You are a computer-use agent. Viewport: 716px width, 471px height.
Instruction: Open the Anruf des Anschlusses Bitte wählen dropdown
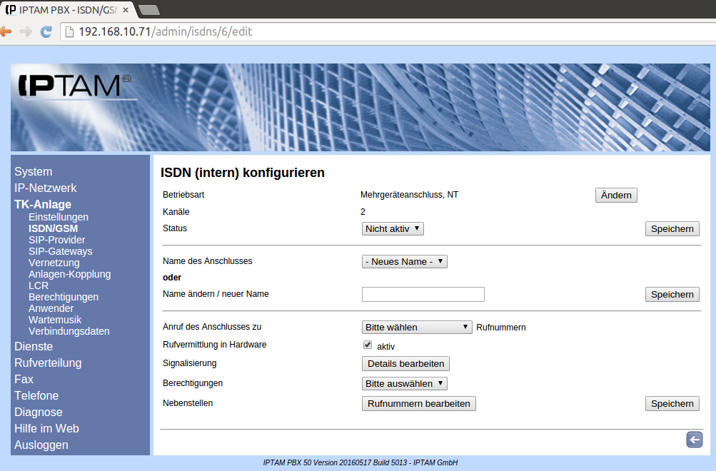pos(417,327)
